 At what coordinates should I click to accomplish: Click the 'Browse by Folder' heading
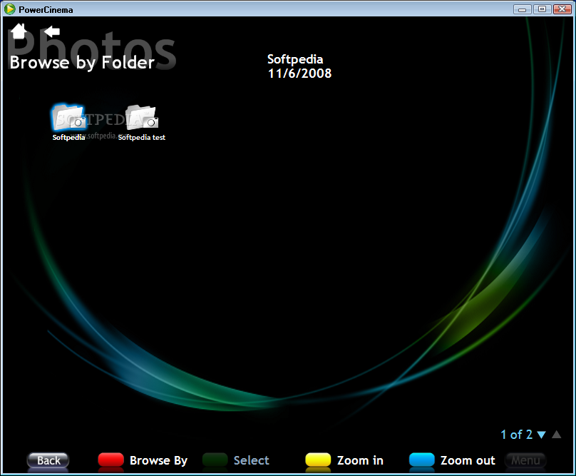coord(82,63)
